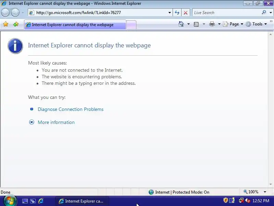Select the Internet Explorer taskbar button
This screenshot has width=274, height=206.
tap(82, 201)
